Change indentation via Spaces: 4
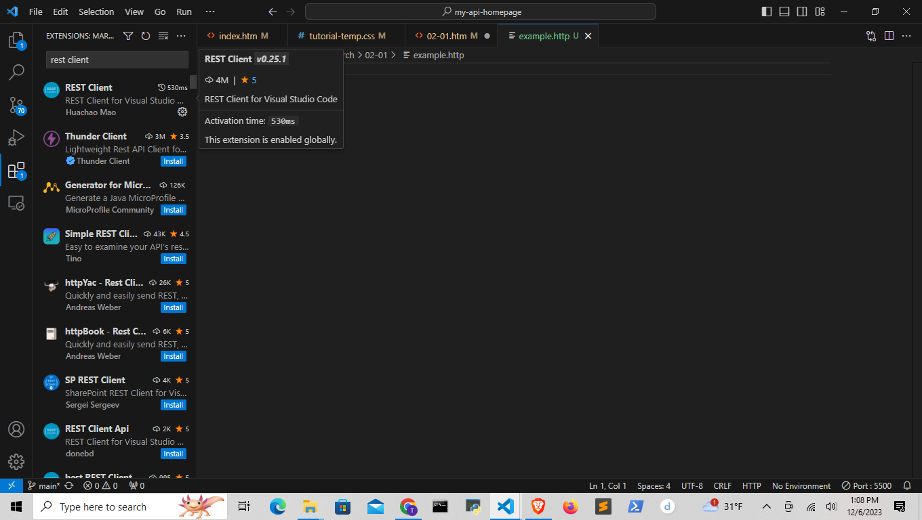The width and height of the screenshot is (922, 520). pyautogui.click(x=654, y=485)
